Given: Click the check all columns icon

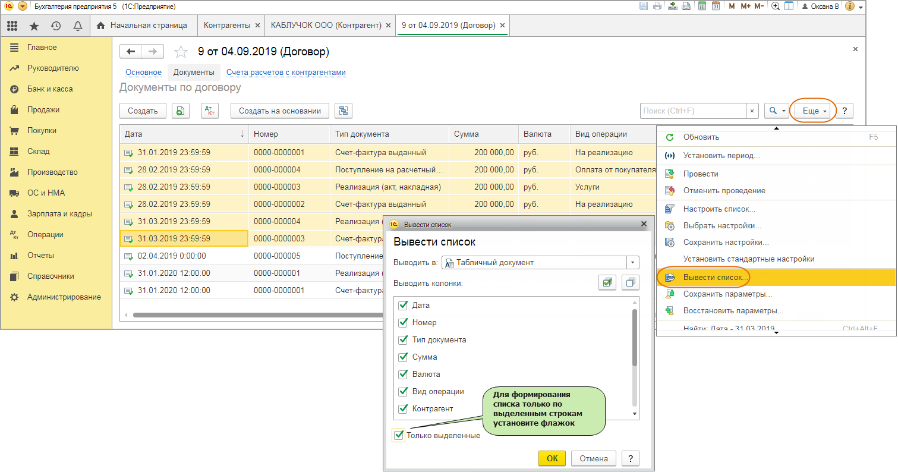Looking at the screenshot, I should 607,283.
